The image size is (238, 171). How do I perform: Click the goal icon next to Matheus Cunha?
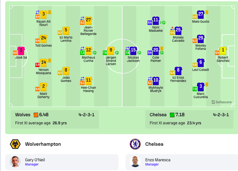(x=95, y=52)
